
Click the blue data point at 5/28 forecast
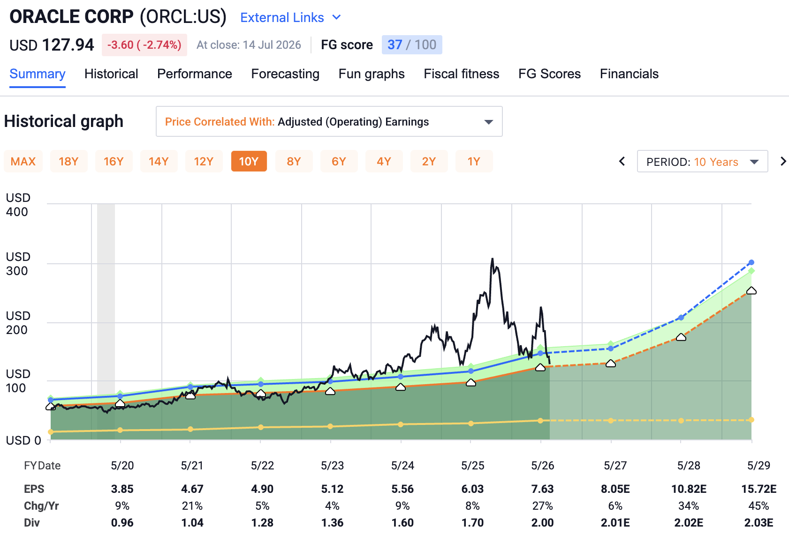tap(681, 318)
